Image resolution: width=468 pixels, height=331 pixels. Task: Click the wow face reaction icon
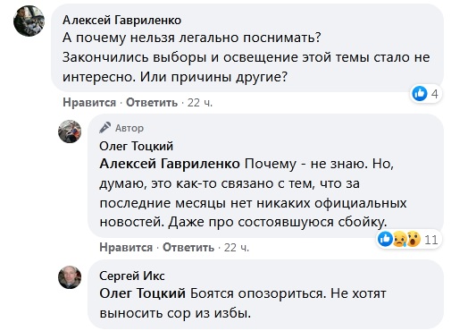click(414, 239)
